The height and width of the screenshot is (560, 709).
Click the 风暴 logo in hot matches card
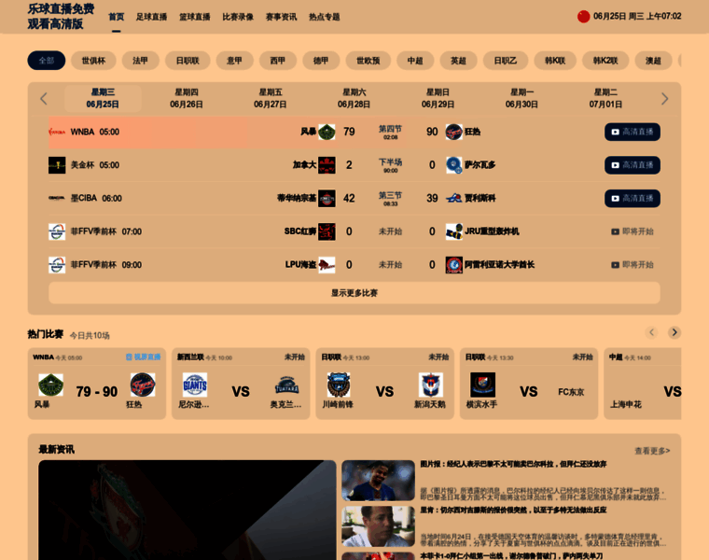[50, 385]
